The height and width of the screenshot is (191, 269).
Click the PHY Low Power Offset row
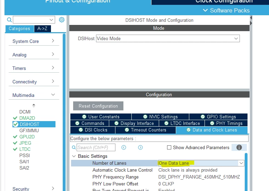pos(157,184)
